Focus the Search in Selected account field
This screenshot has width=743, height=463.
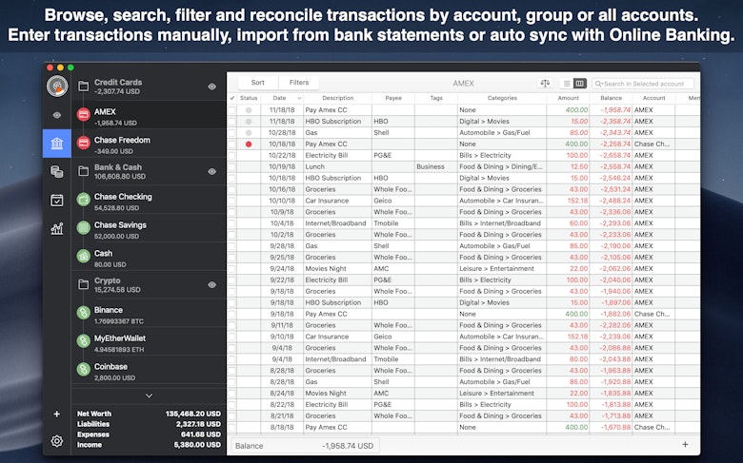click(643, 84)
